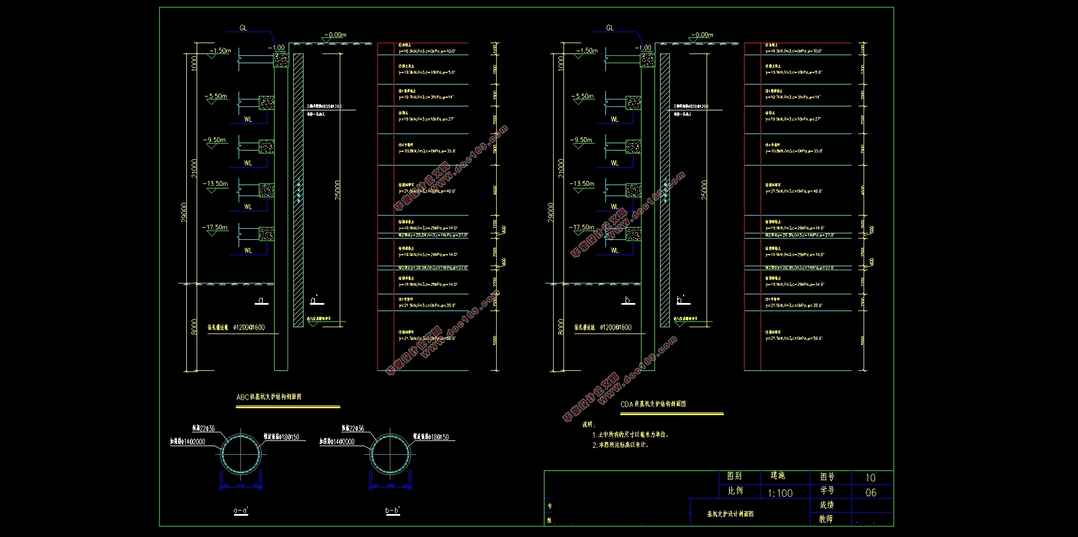
Task: Select the a-a' pile cross-section circle
Action: click(241, 454)
